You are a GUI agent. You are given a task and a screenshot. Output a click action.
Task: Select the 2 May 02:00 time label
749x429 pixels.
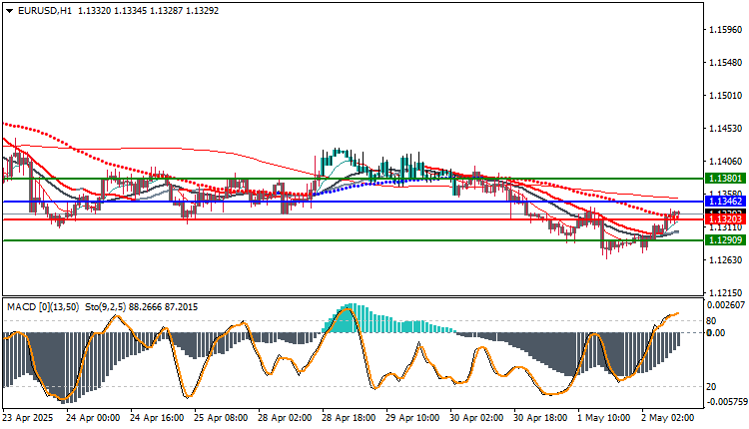click(668, 418)
